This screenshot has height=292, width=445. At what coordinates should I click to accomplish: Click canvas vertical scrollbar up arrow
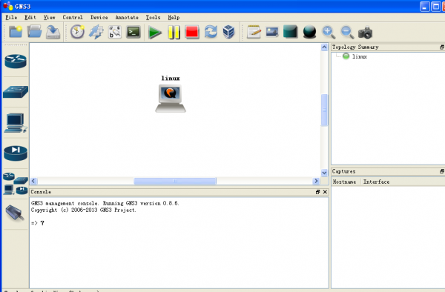324,47
